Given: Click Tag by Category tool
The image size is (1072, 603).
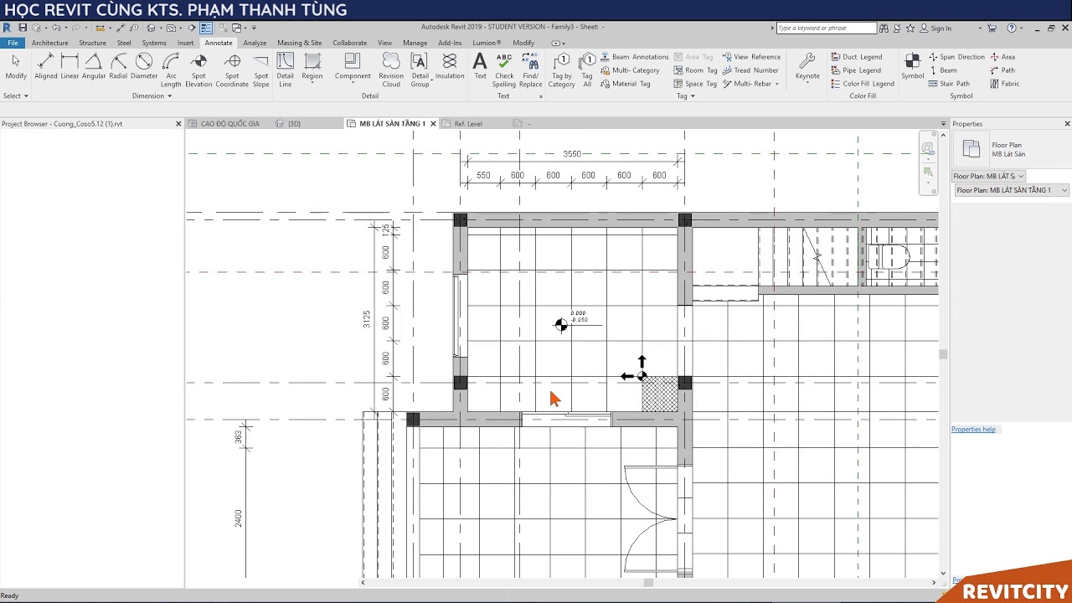Looking at the screenshot, I should point(562,70).
